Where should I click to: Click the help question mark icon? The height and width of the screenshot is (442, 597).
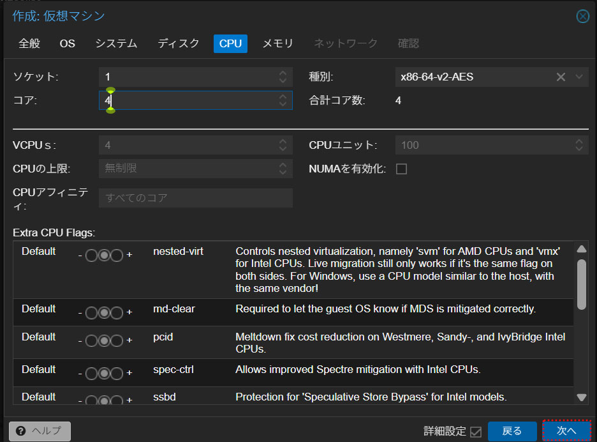22,431
